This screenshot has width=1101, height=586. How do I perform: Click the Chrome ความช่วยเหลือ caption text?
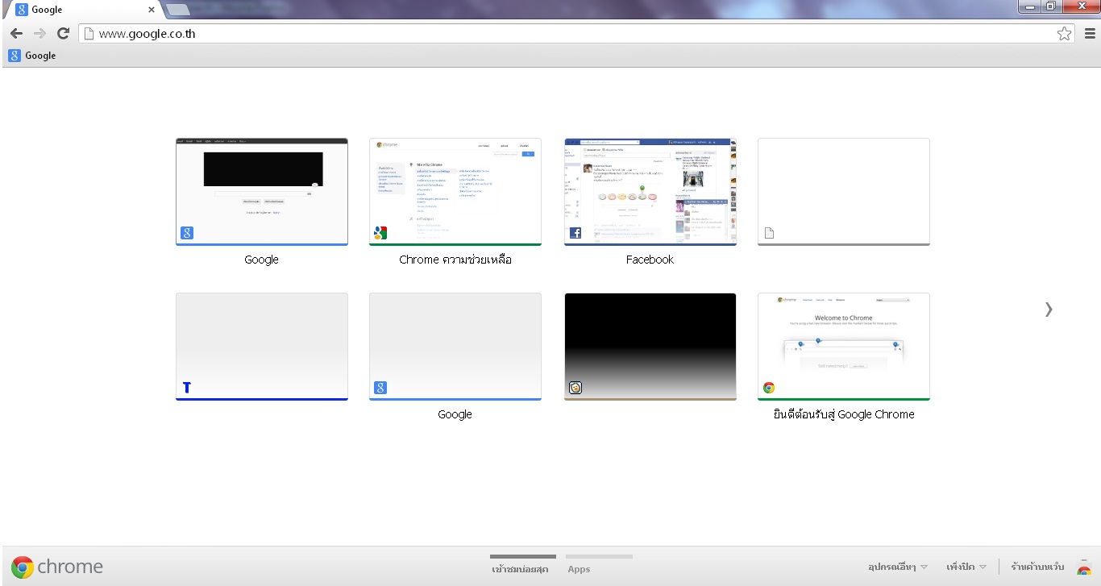pos(455,260)
